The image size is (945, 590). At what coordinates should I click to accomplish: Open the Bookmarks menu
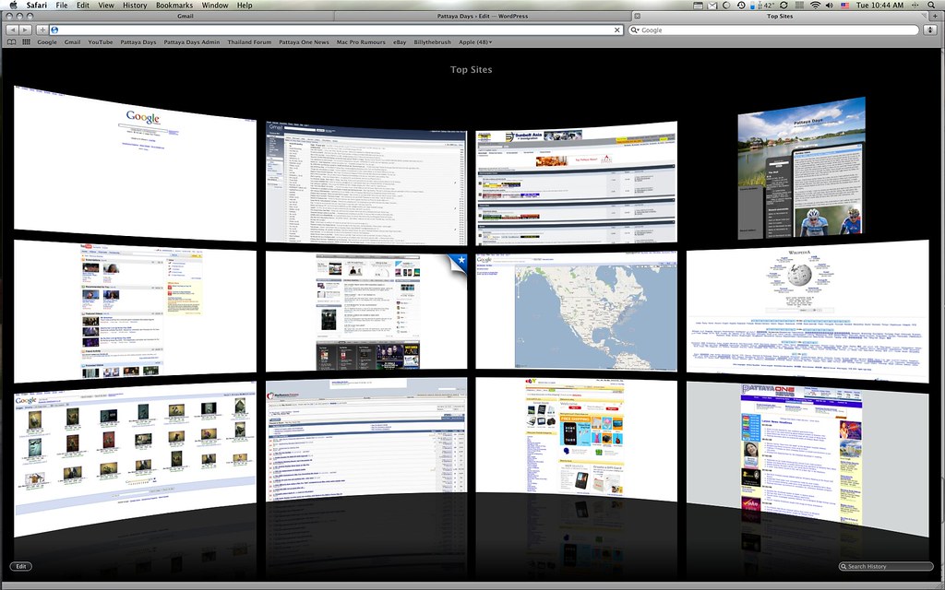pos(174,6)
